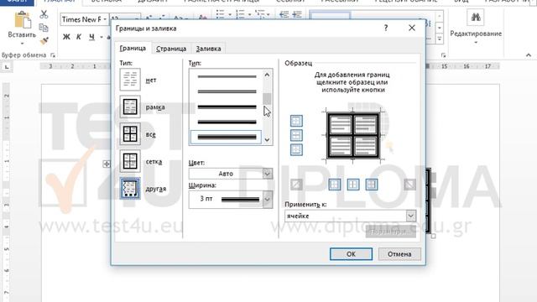
Task: Toggle the bottom border button by the preview
Action: pyautogui.click(x=296, y=149)
